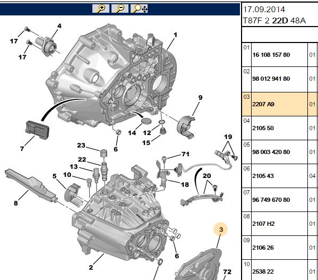Image resolution: width=318 pixels, height=280 pixels.
Task: Select part number 2105 43
Action: click(x=263, y=176)
